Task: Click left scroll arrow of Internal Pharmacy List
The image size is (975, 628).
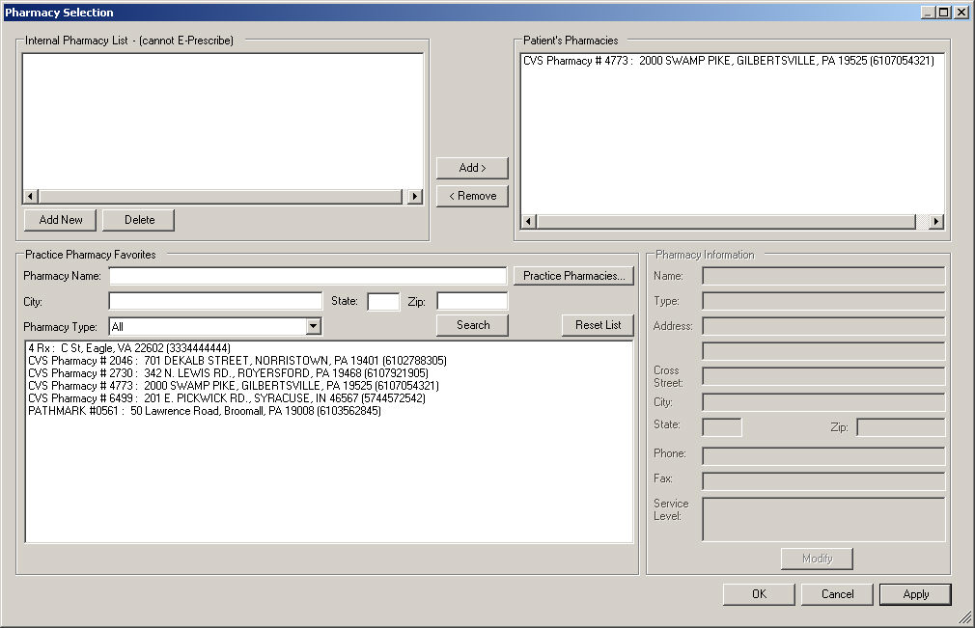Action: point(30,196)
